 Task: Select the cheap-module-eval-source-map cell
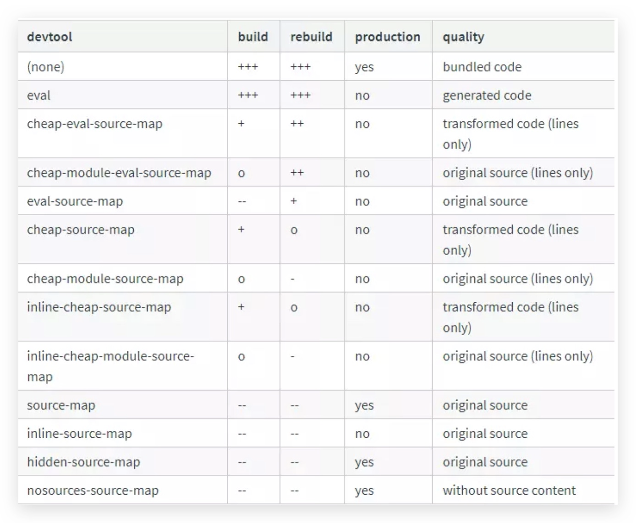[119, 173]
